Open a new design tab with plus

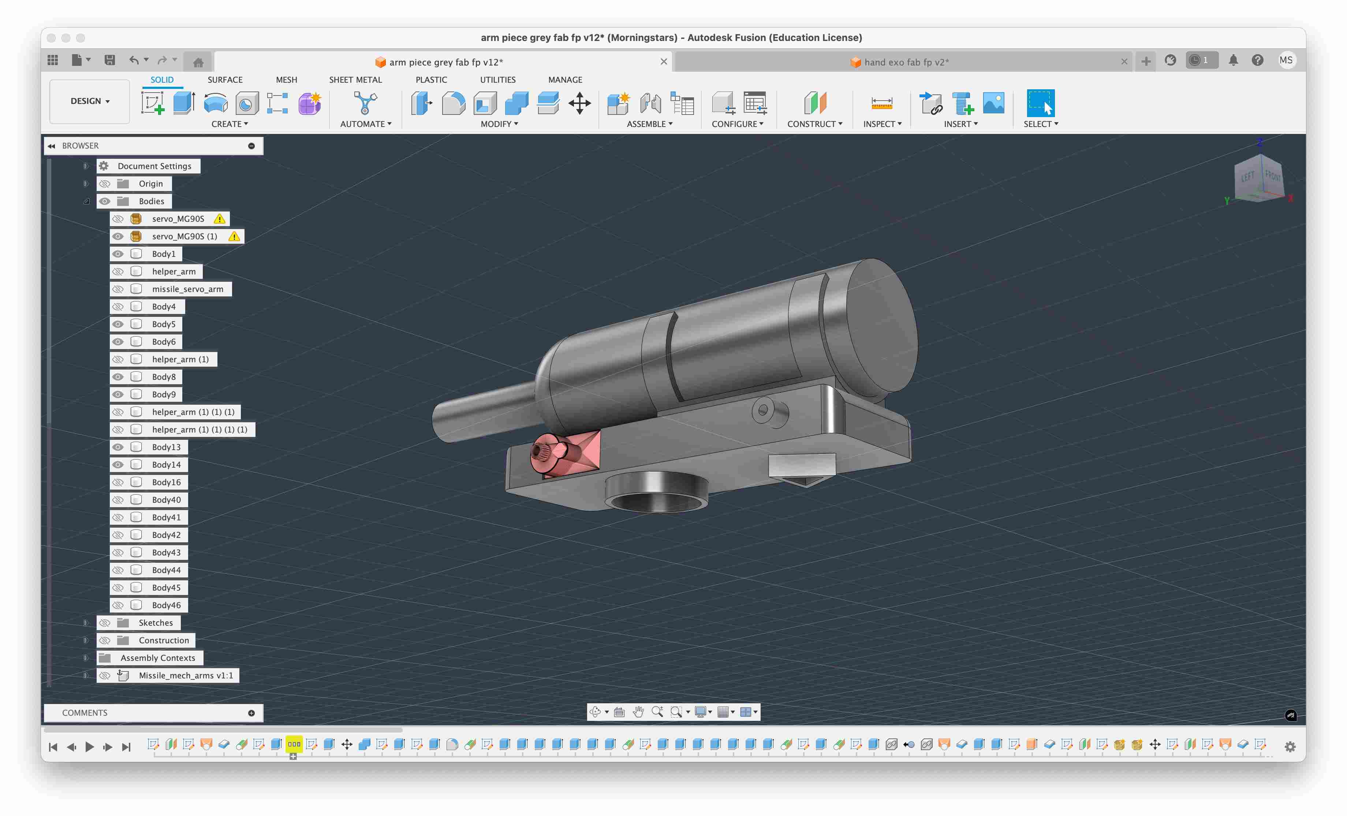1146,61
